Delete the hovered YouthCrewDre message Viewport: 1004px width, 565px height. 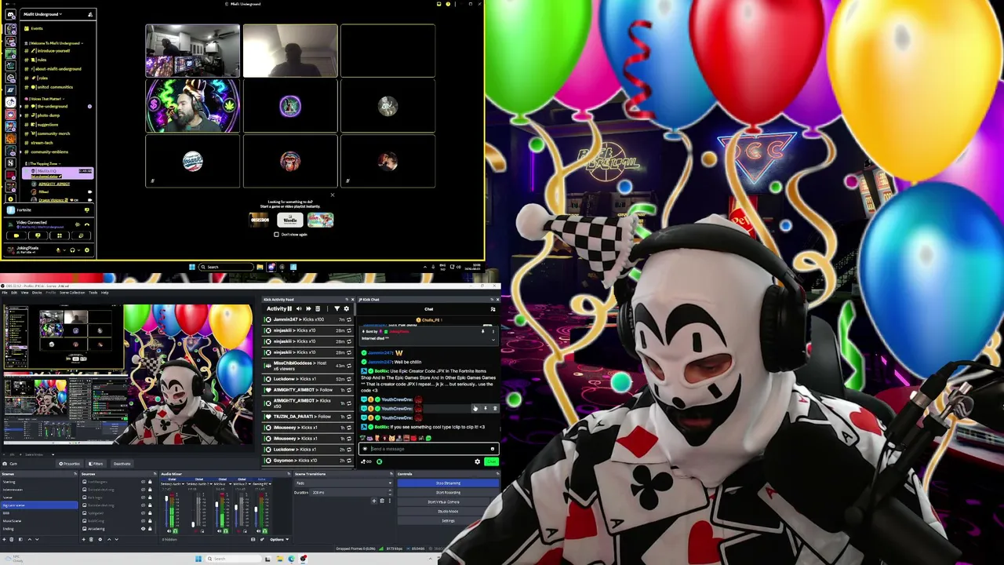point(495,408)
